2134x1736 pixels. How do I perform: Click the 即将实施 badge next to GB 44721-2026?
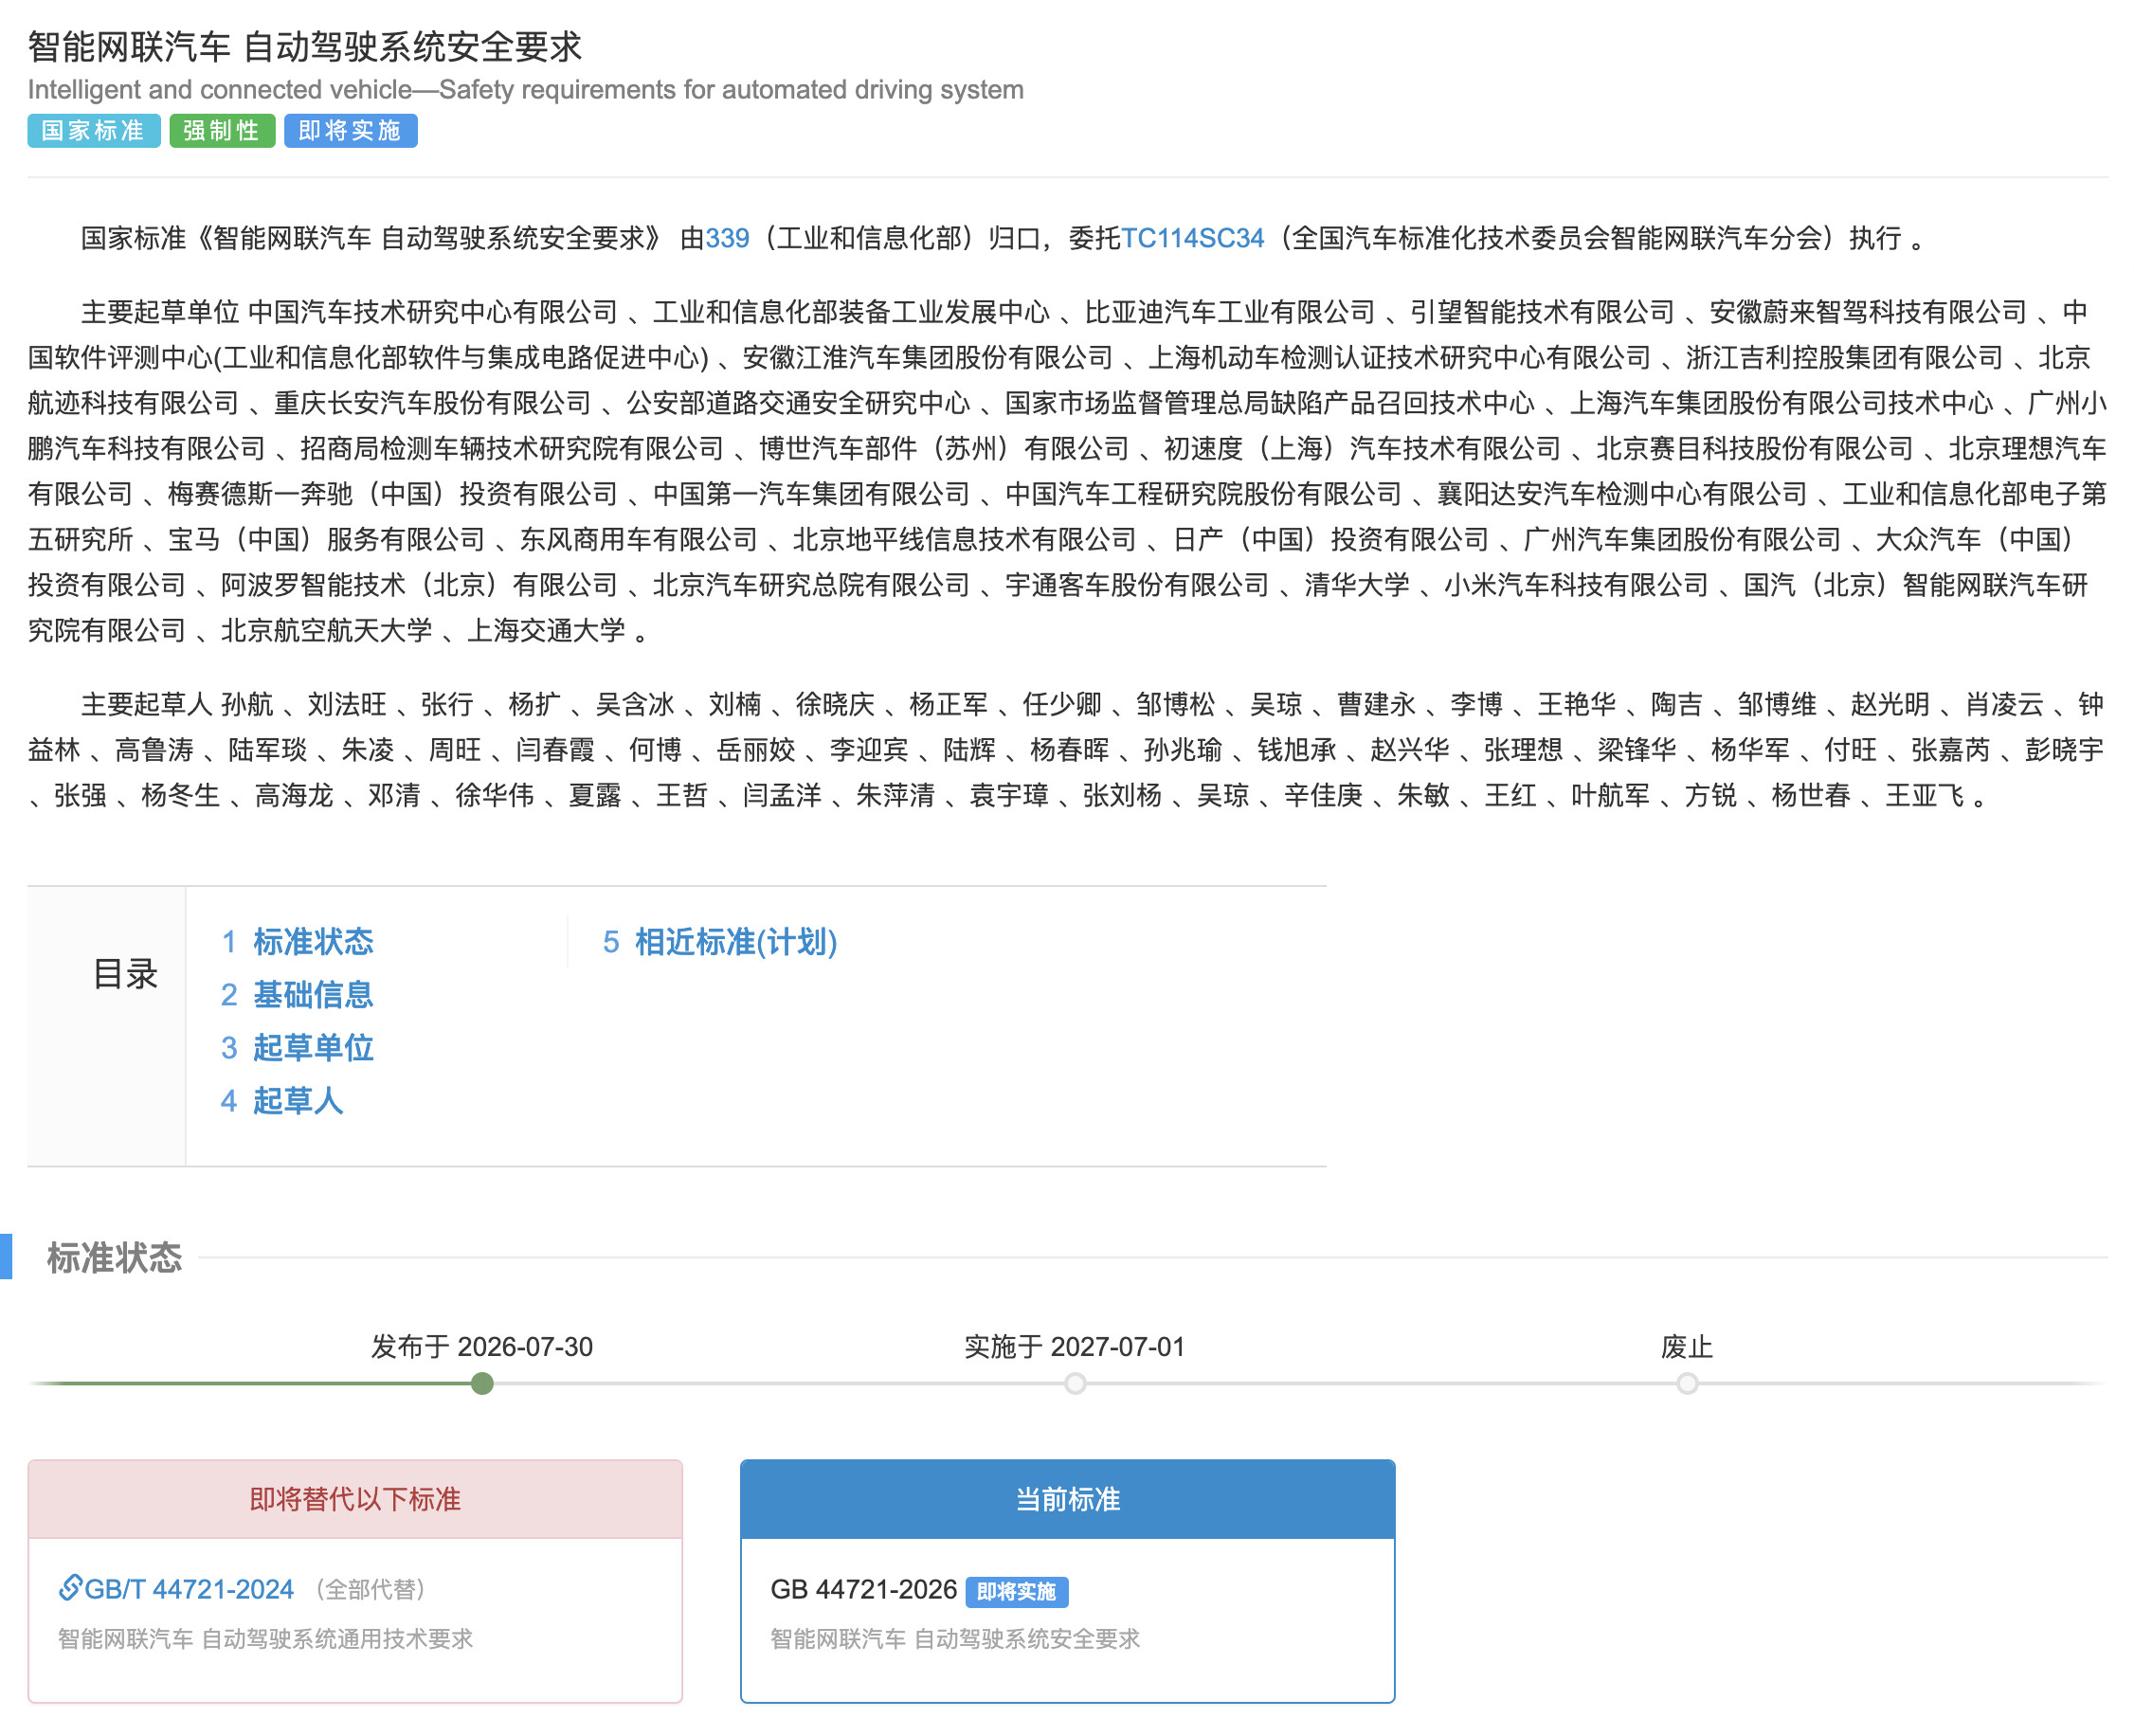(x=1016, y=1591)
